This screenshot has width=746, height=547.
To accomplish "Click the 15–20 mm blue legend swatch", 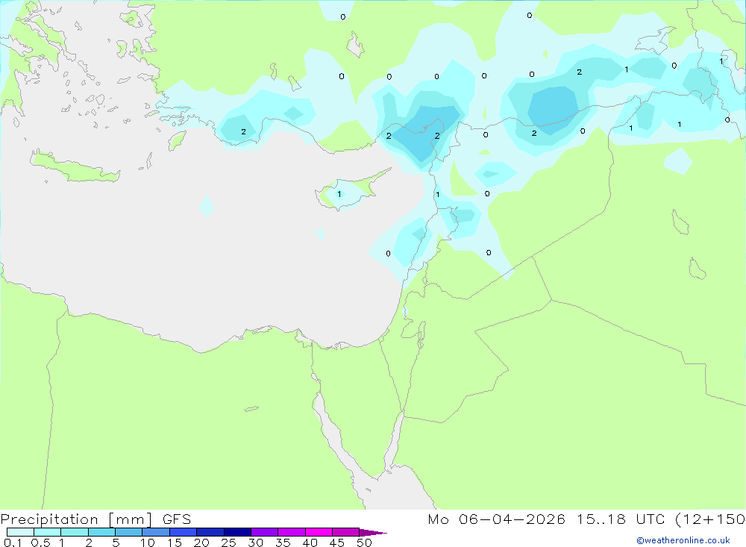I will pos(184,532).
